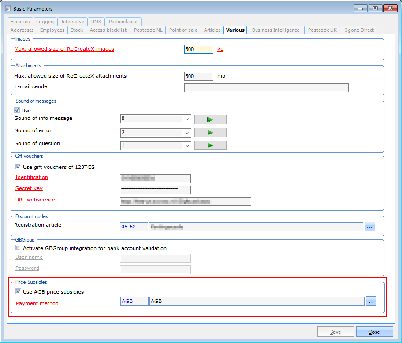This screenshot has width=402, height=343.
Task: Go to the Finances tab
Action: (20, 22)
